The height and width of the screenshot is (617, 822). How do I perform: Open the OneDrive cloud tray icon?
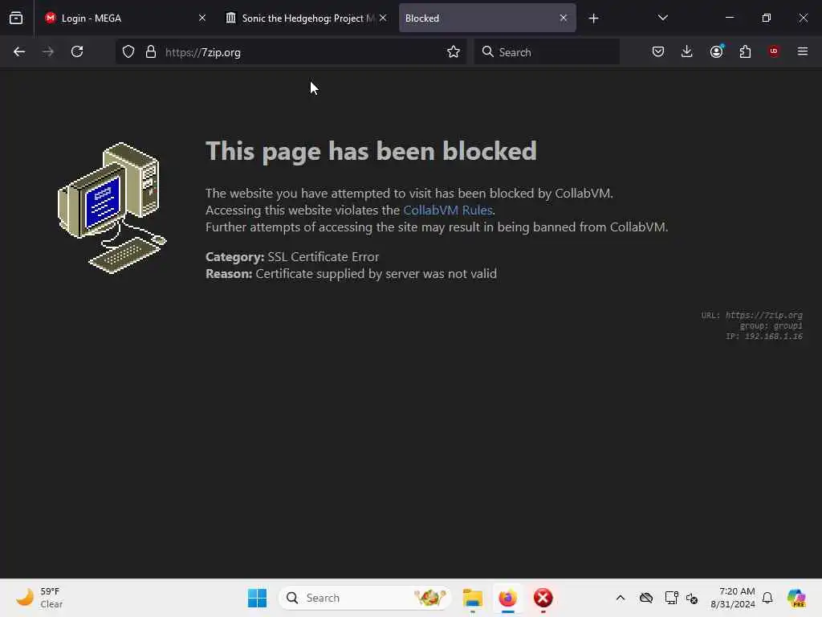click(646, 598)
